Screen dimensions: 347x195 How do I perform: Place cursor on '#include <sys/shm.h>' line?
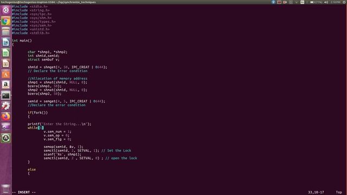coord(31,18)
